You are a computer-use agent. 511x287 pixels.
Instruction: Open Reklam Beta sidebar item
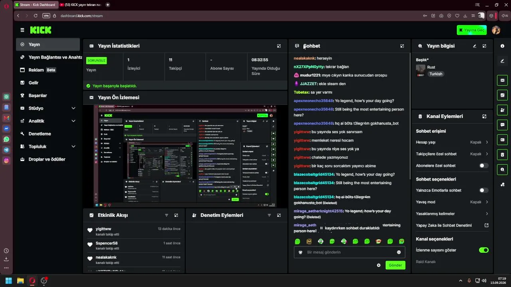pyautogui.click(x=48, y=70)
